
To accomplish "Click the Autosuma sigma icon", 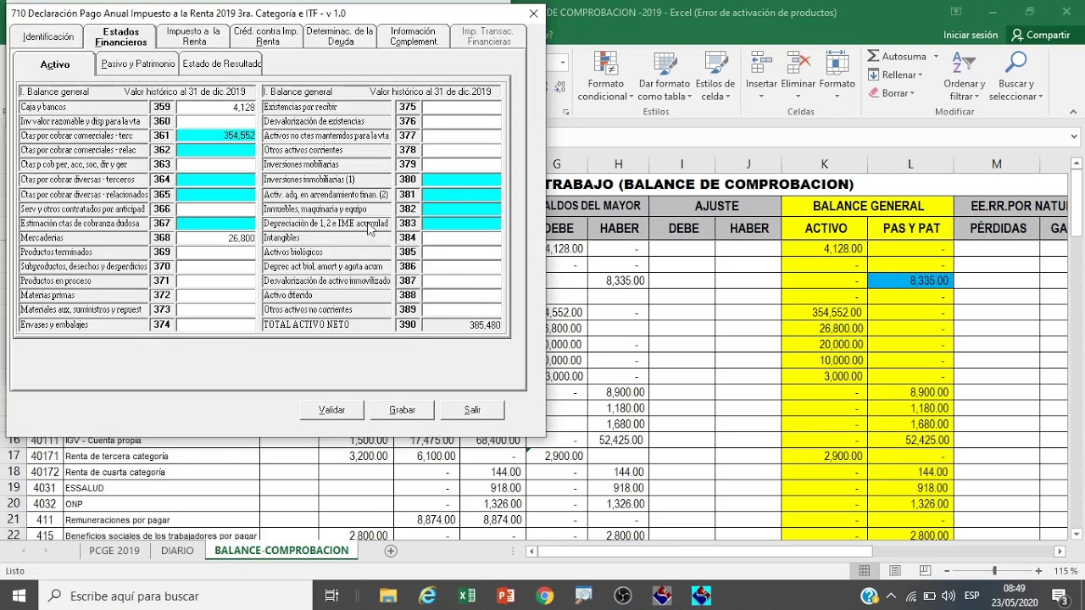I will [873, 56].
